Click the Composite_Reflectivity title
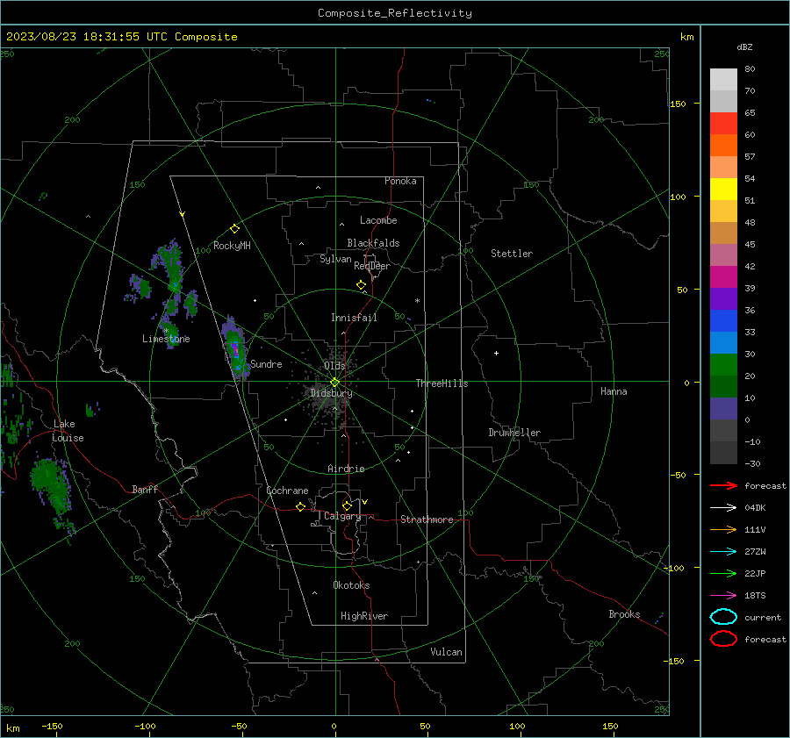 (394, 13)
